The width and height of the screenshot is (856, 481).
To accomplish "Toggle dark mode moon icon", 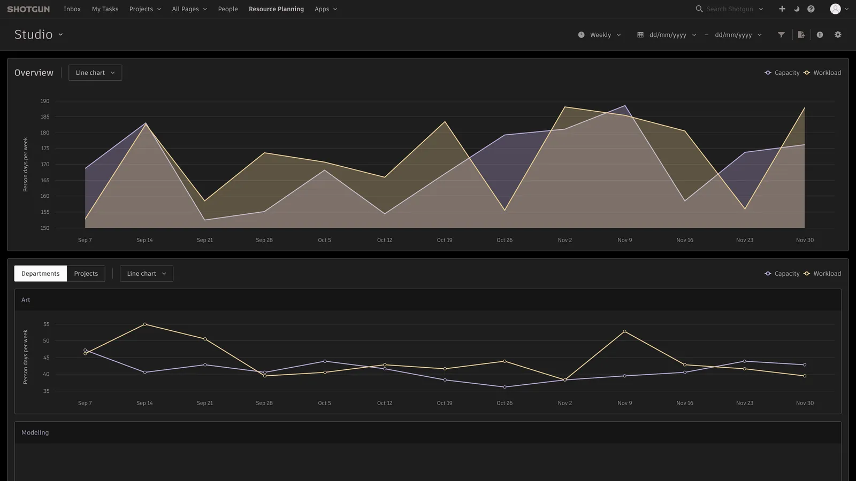I will 797,9.
